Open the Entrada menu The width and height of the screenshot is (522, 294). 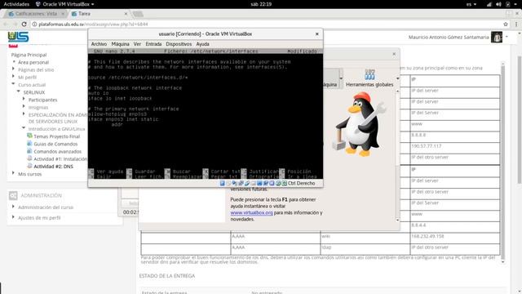coord(153,44)
